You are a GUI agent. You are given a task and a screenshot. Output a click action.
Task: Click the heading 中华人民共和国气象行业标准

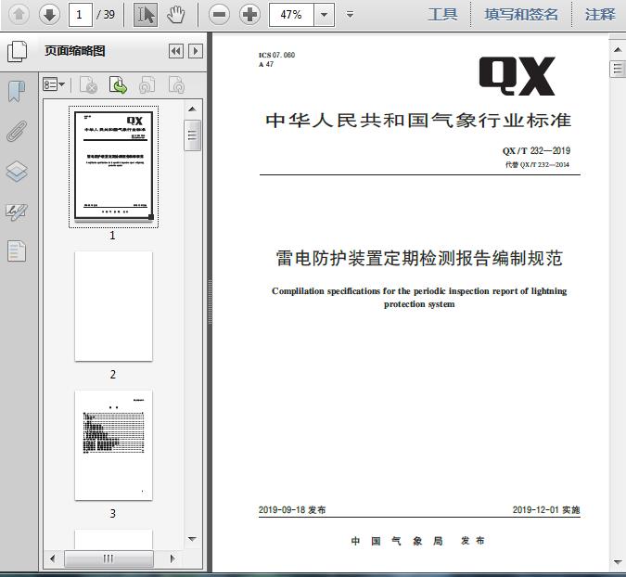click(418, 121)
